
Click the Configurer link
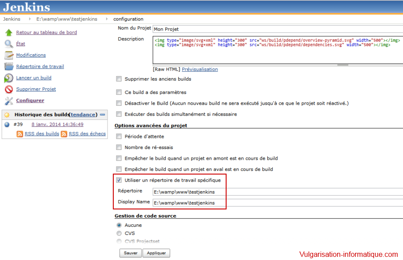[30, 100]
